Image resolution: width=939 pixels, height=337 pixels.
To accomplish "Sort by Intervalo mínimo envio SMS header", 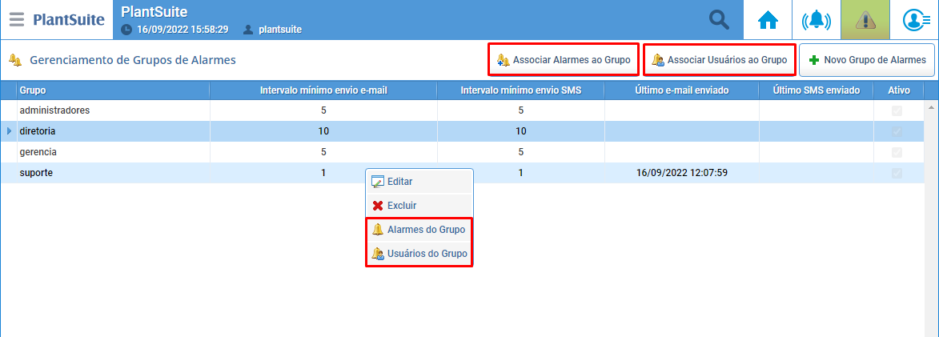I will coord(520,91).
